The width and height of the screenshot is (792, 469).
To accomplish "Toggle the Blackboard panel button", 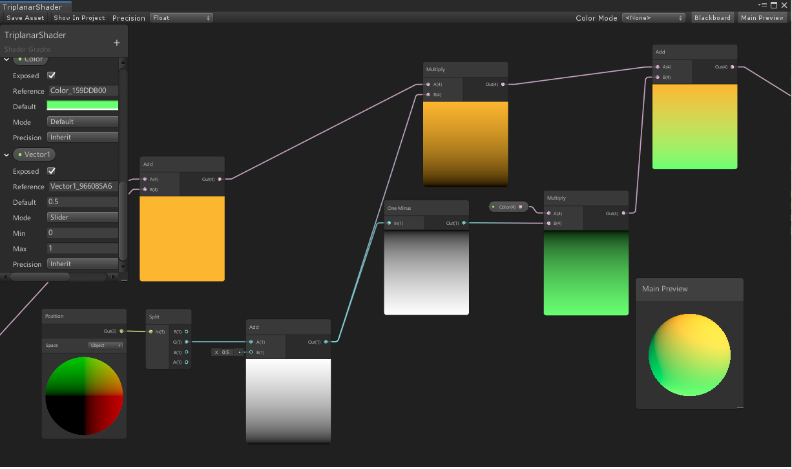I will point(713,17).
